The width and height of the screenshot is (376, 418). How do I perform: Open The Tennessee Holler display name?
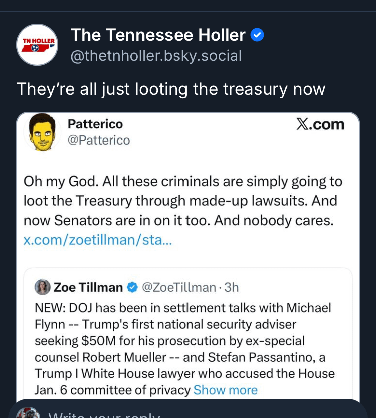[158, 35]
